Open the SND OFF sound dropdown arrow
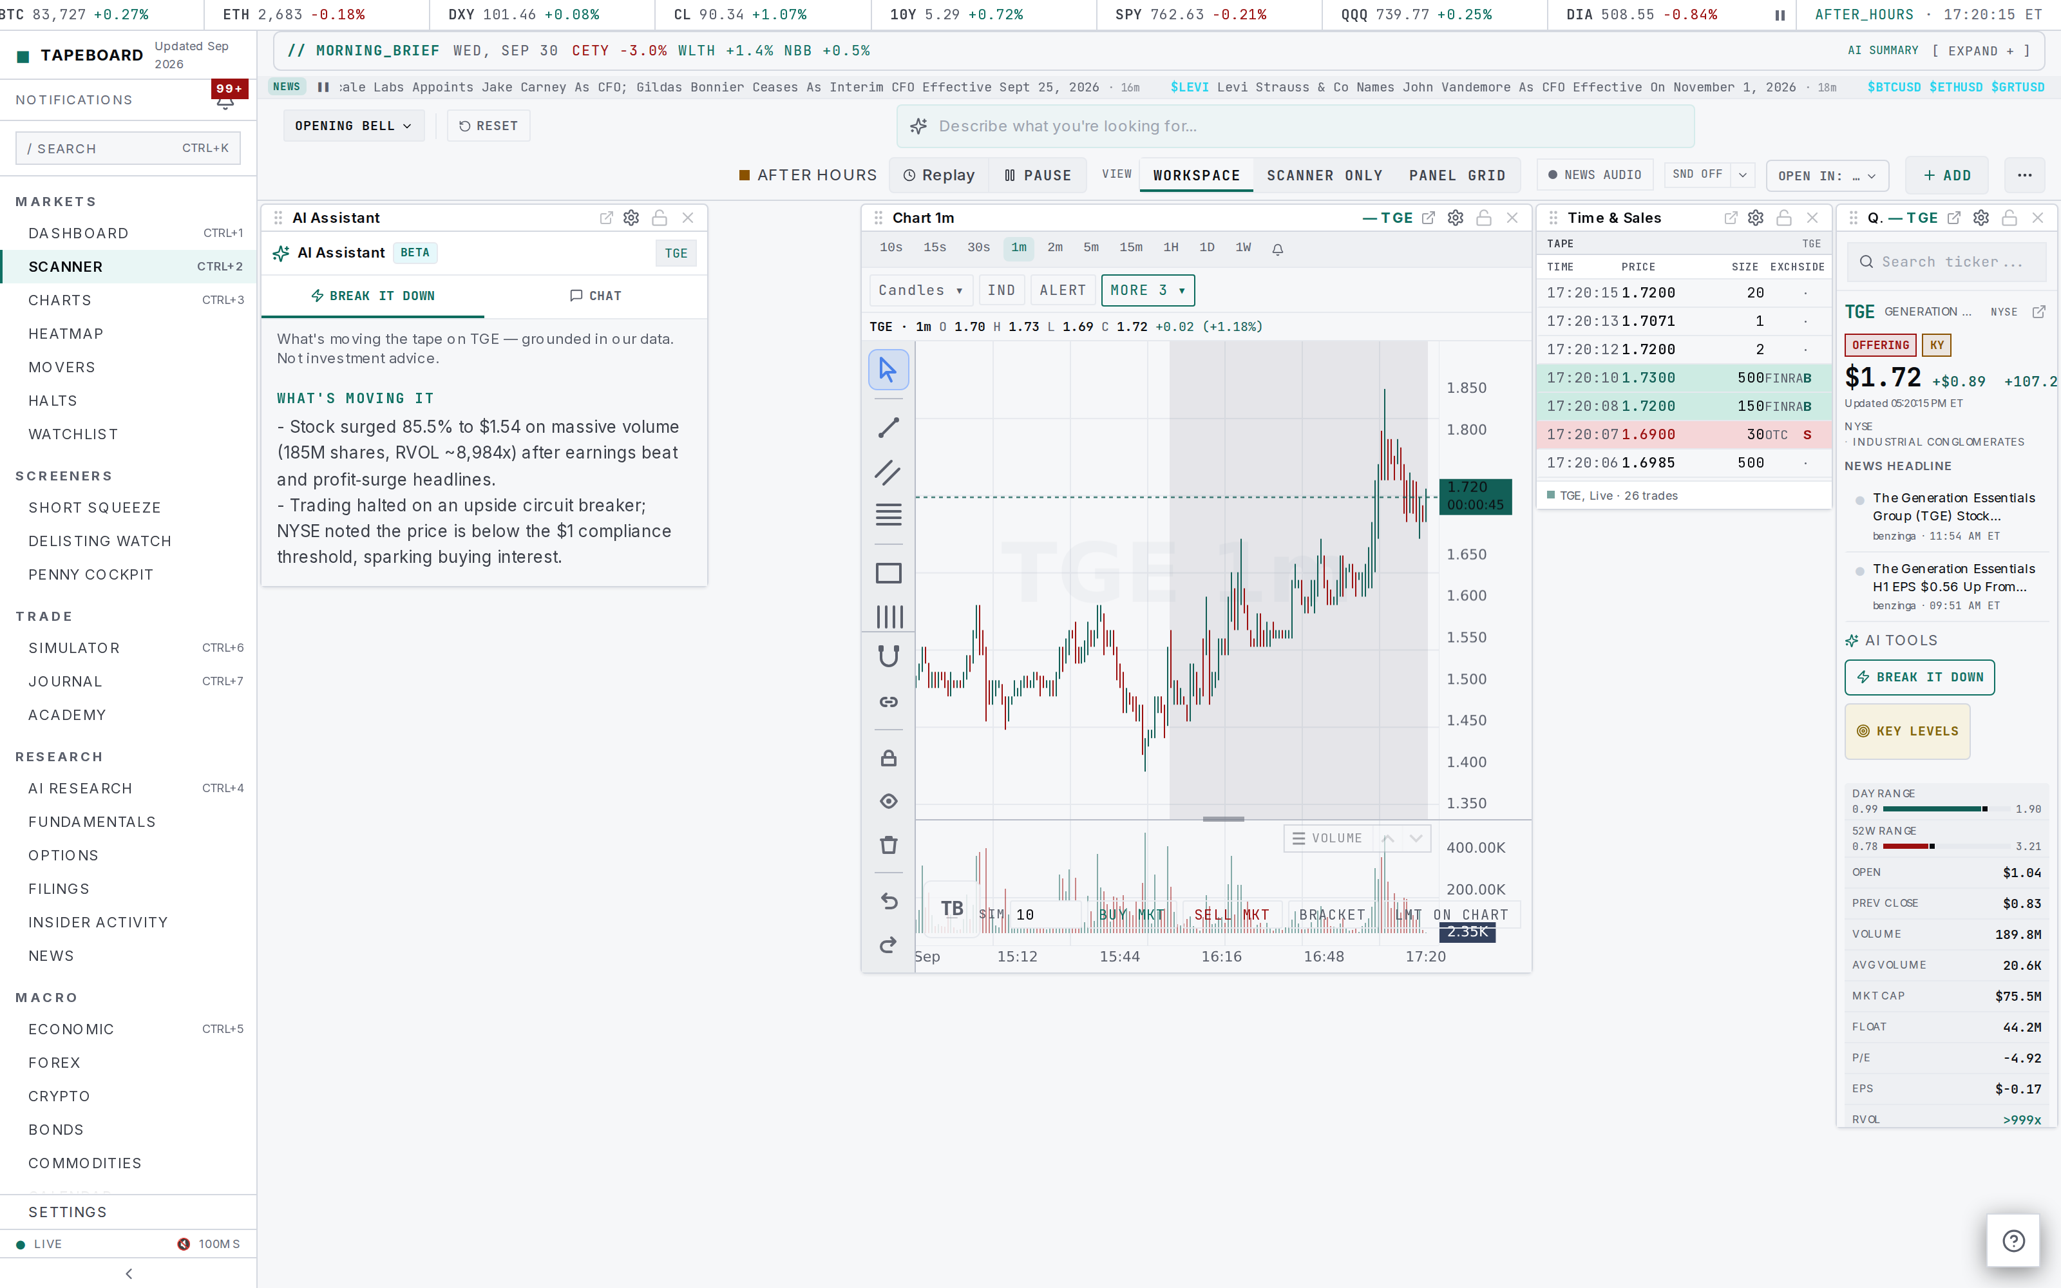 1742,175
